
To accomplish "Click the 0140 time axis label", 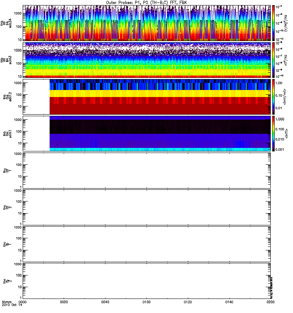I will (229, 302).
